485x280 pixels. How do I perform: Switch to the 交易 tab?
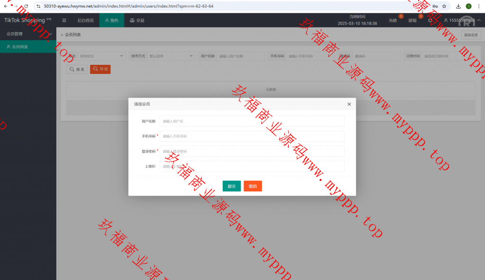137,20
